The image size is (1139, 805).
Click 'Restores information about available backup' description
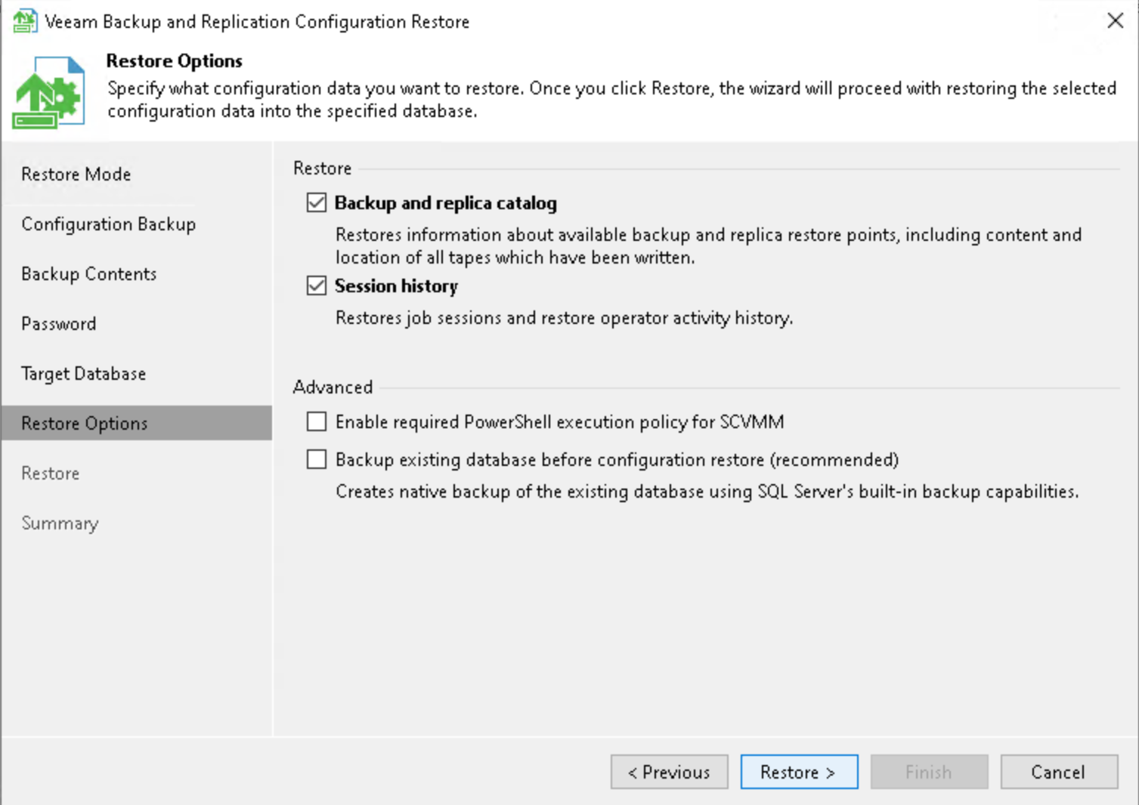[x=708, y=246]
